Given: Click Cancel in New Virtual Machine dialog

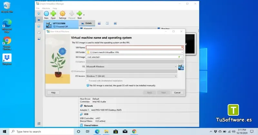Looking at the screenshot, I should 177,93.
